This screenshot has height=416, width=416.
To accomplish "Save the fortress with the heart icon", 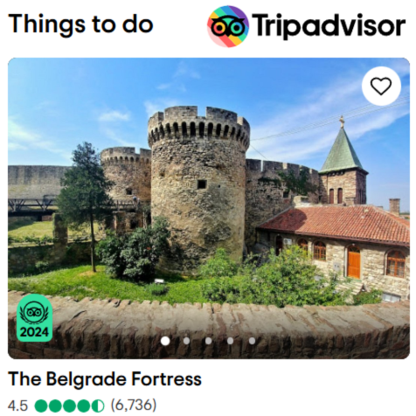I will [x=381, y=86].
